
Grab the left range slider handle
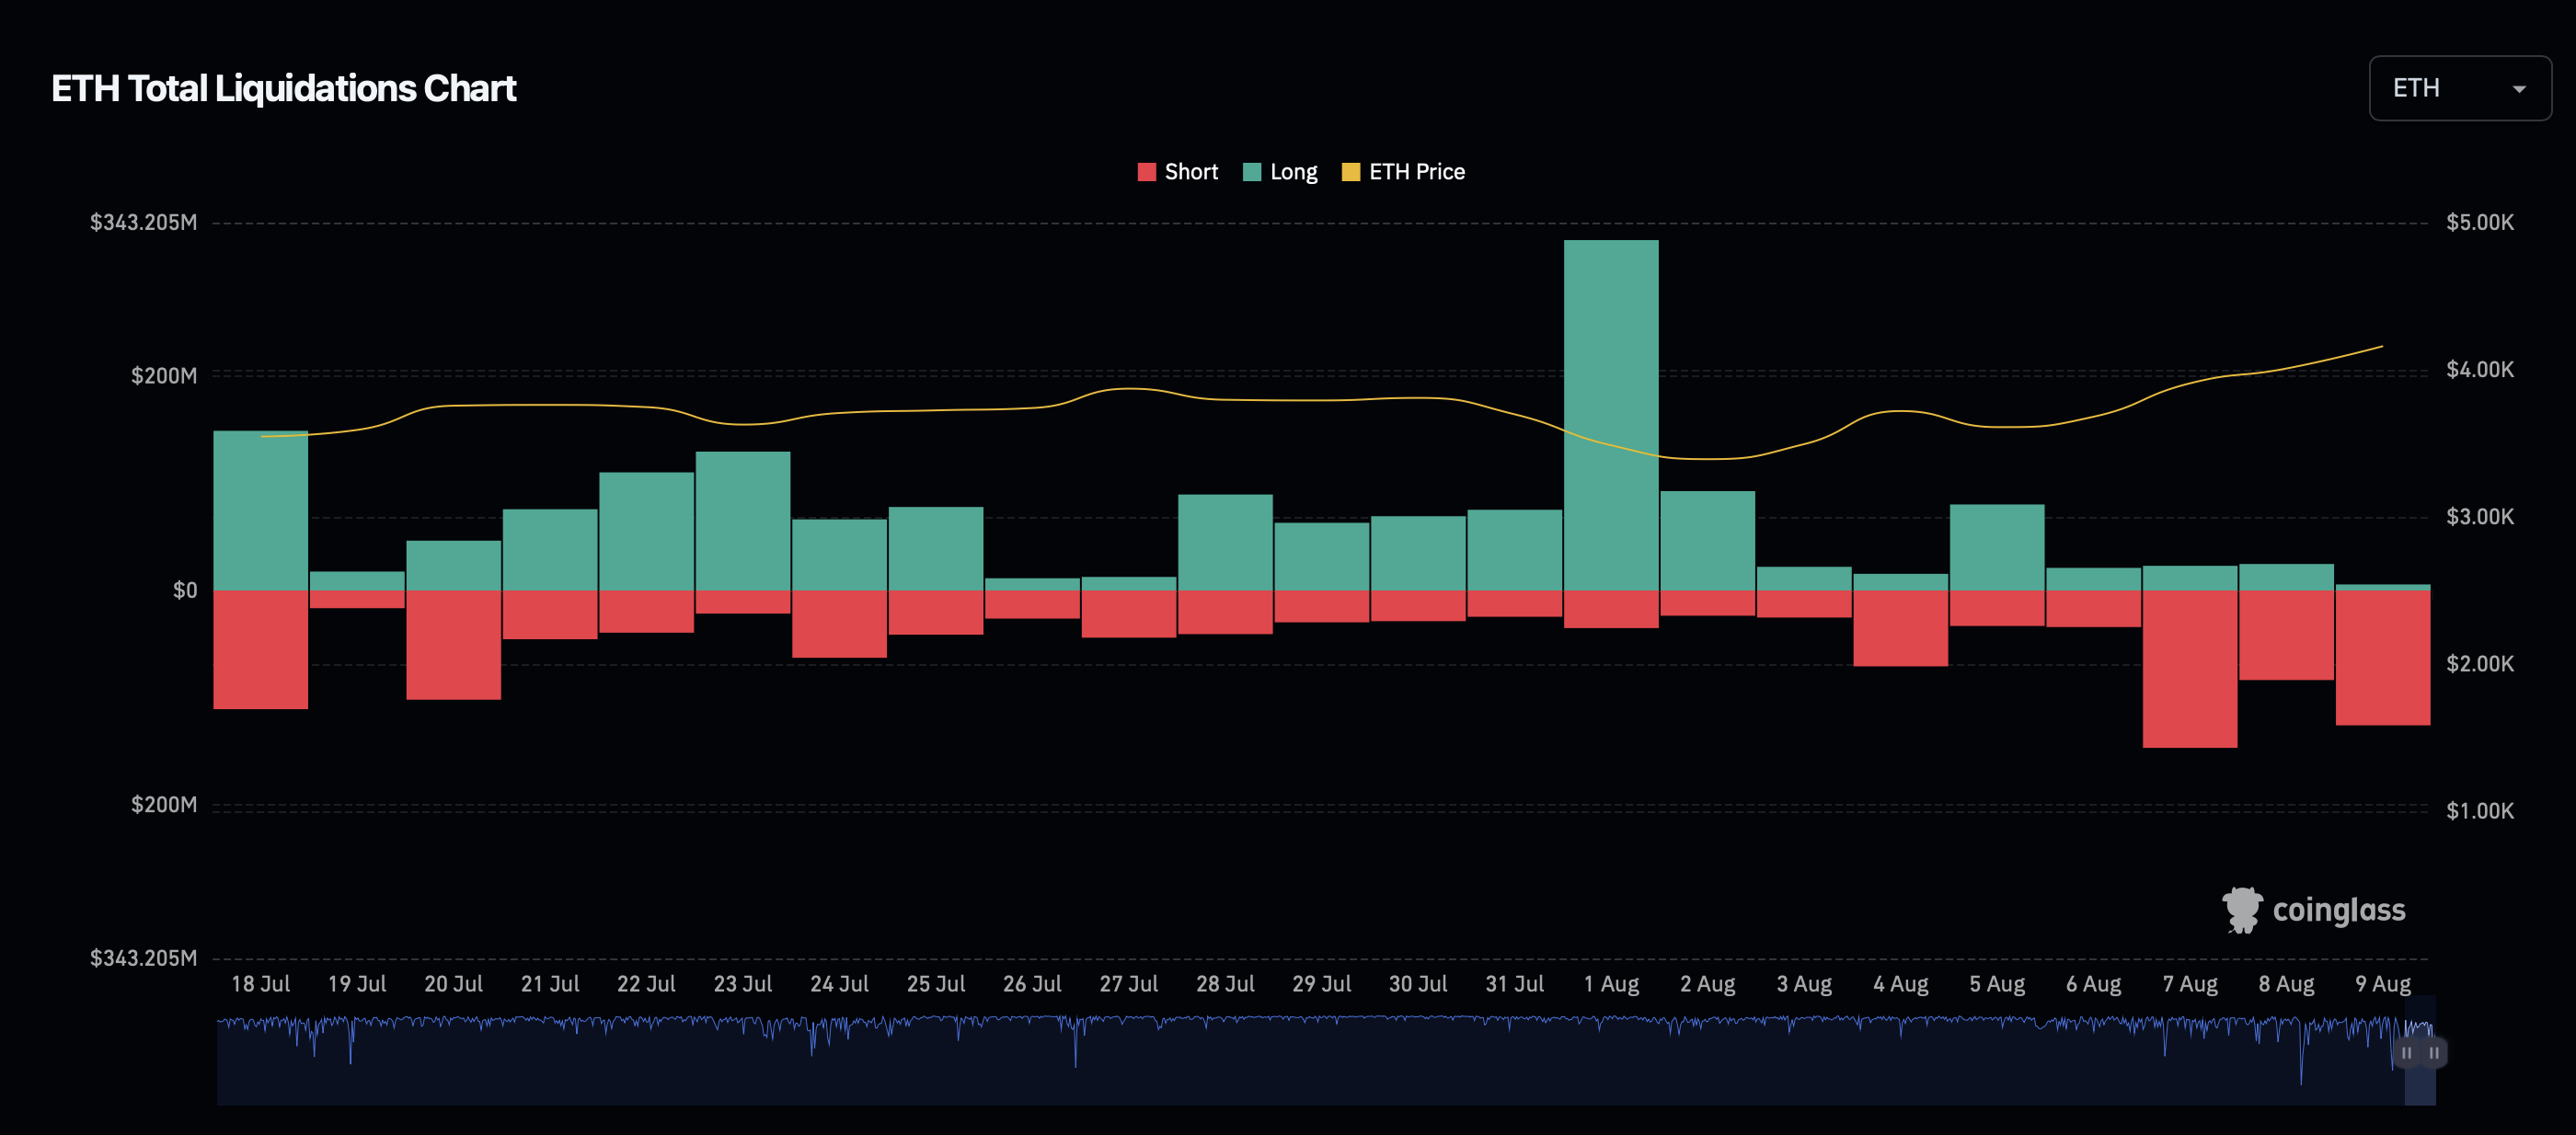pos(2407,1053)
